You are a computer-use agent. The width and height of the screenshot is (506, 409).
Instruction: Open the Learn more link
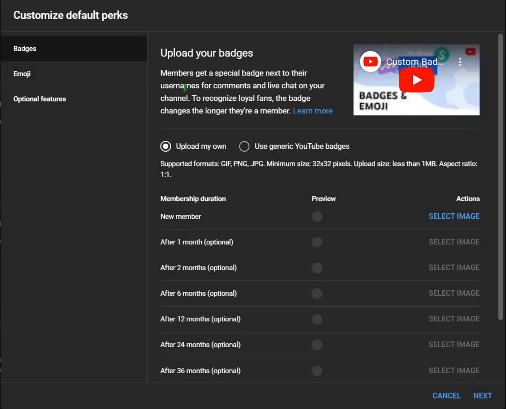(x=313, y=111)
